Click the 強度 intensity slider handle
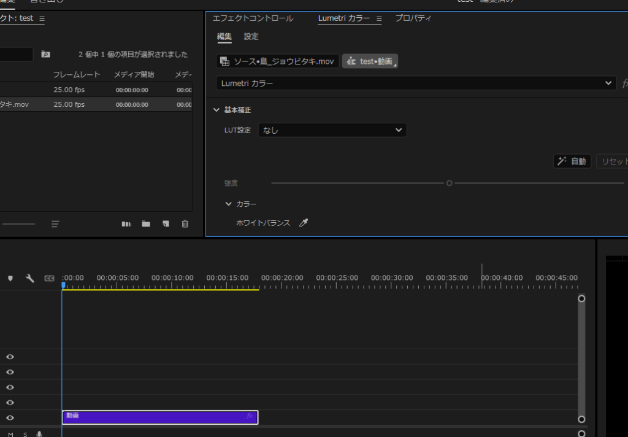628x437 pixels. coord(450,184)
